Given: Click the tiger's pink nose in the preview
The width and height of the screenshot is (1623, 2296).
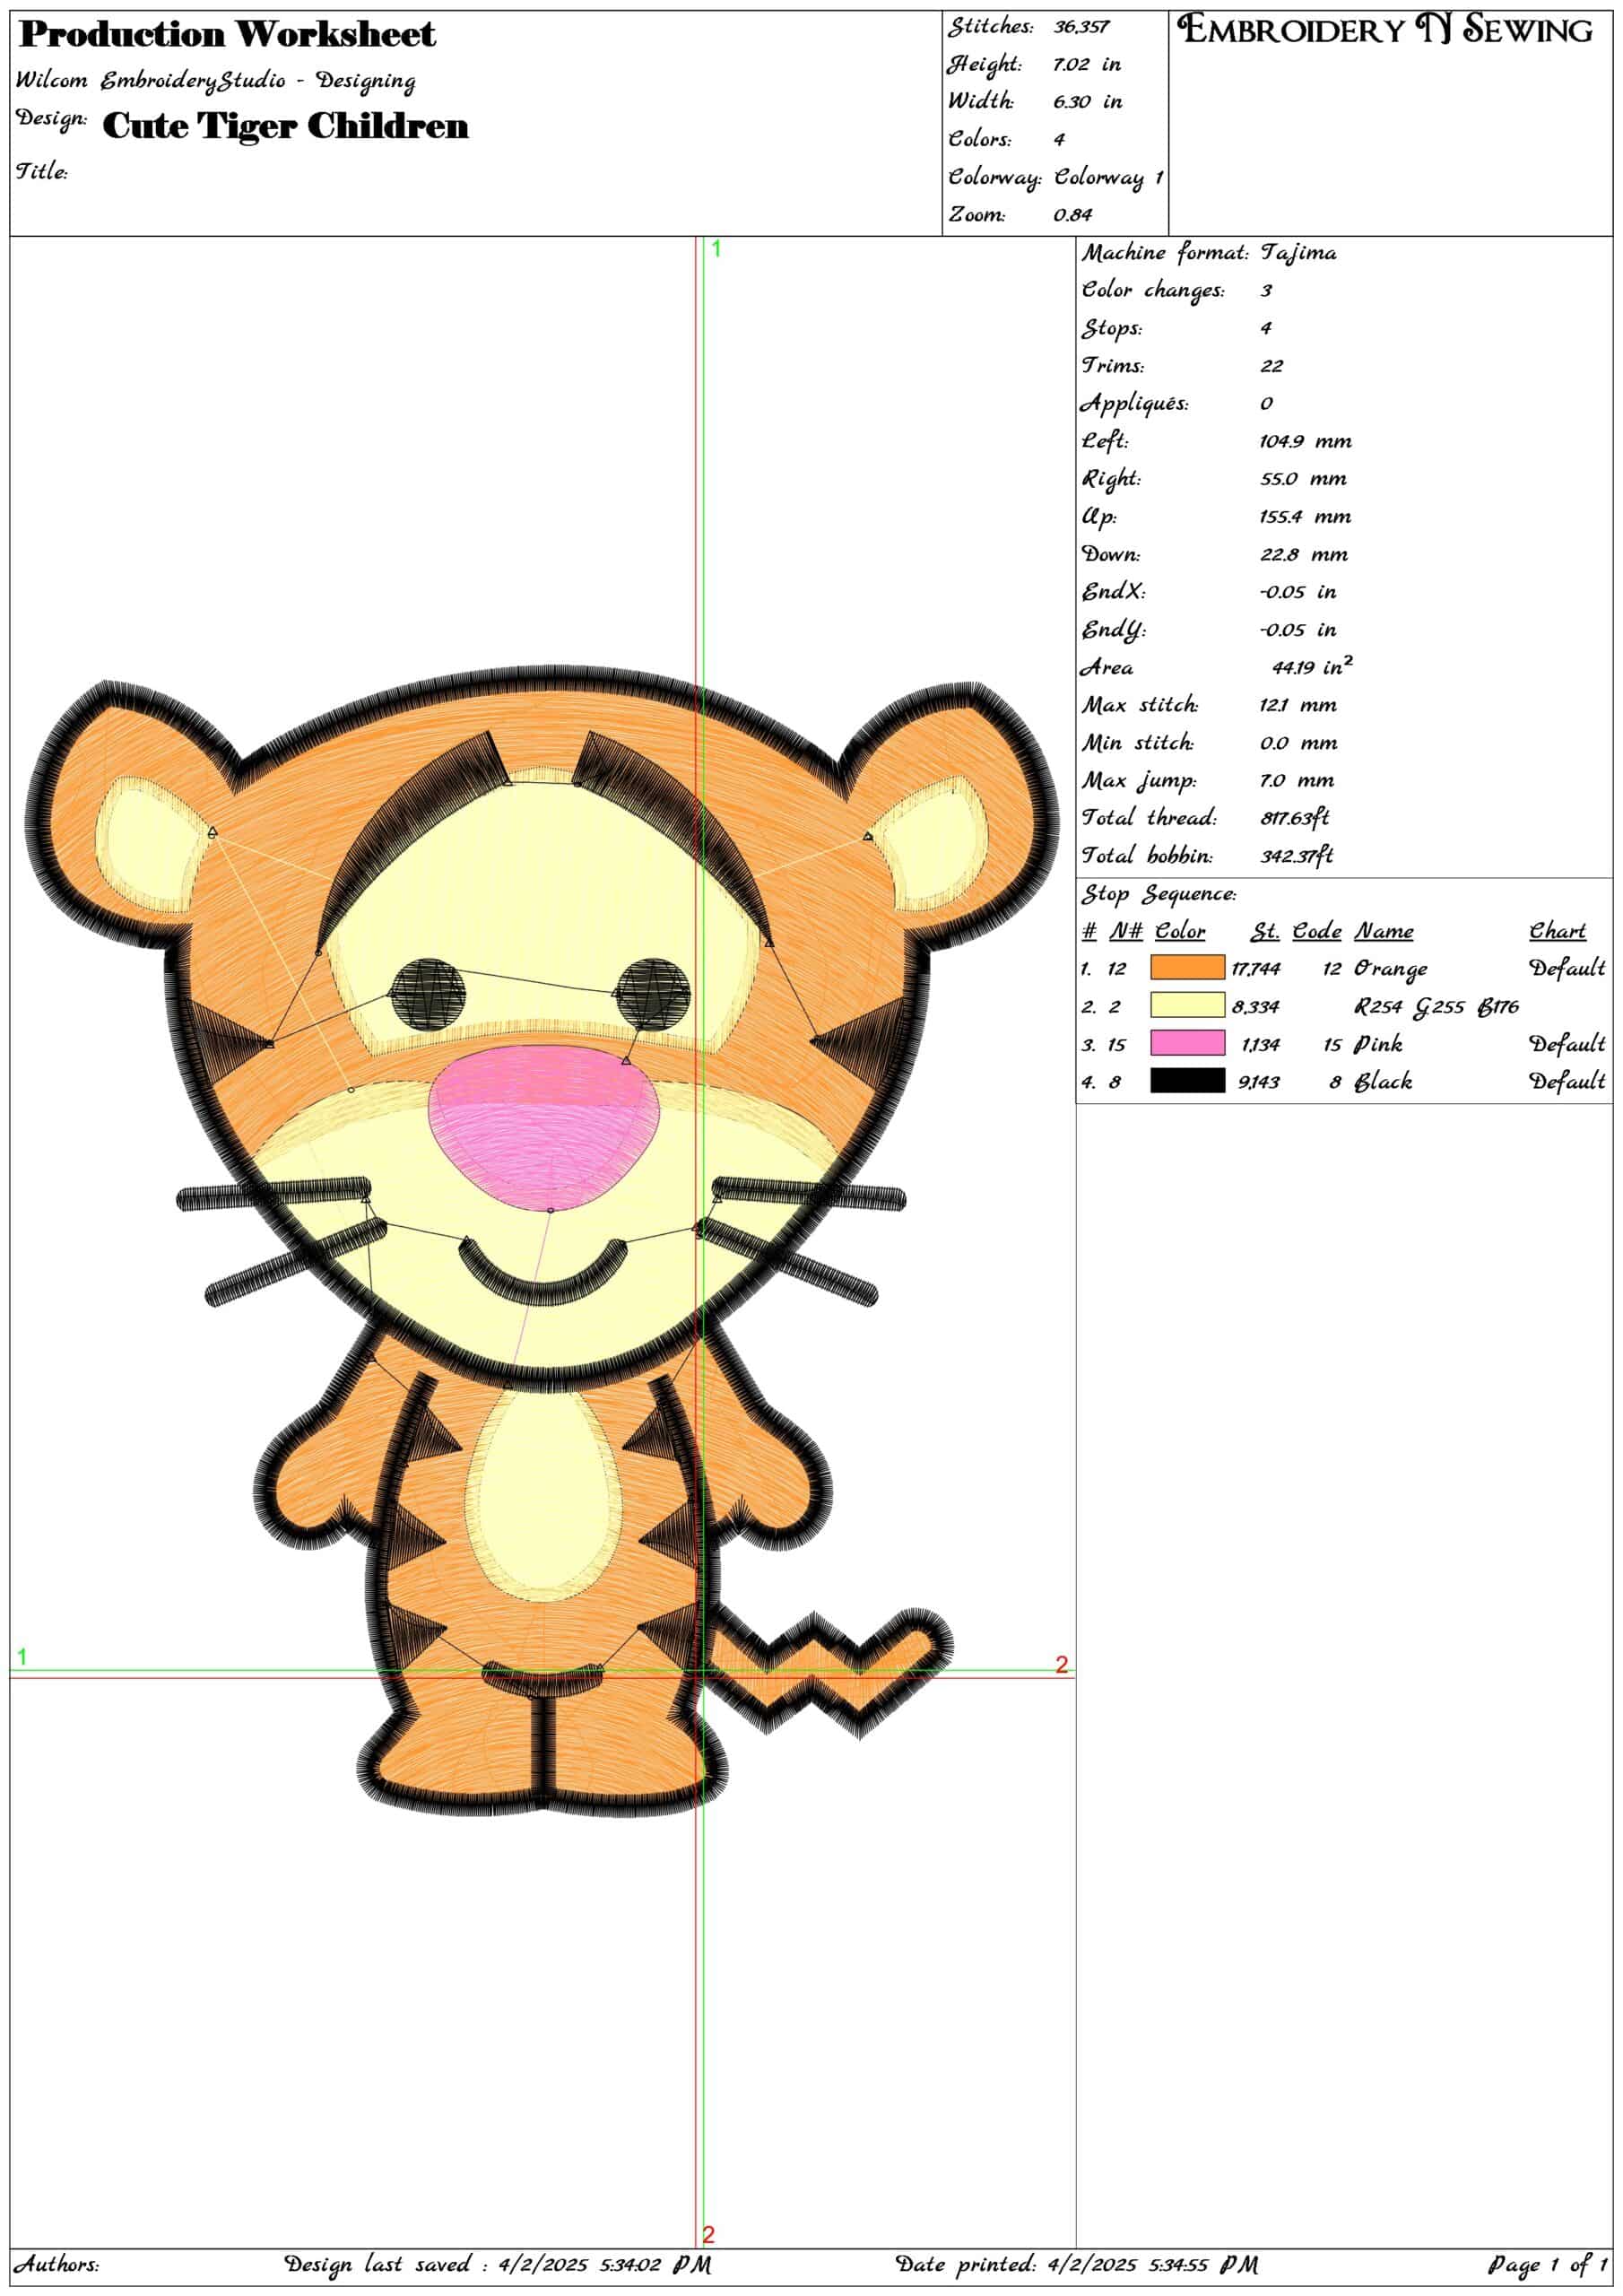Looking at the screenshot, I should click(544, 1128).
